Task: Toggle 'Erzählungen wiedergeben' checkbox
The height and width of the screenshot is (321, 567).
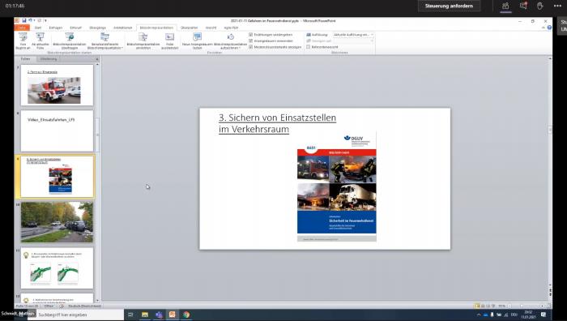Action: [x=250, y=35]
